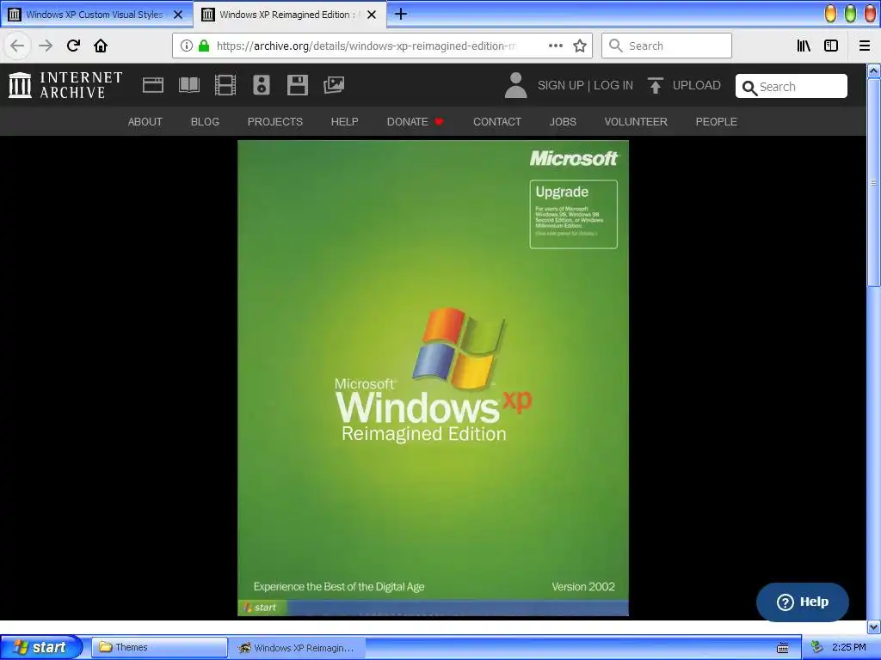Viewport: 881px width, 660px height.
Task: Open the Web (Wayback) icon in Archive nav
Action: 153,85
